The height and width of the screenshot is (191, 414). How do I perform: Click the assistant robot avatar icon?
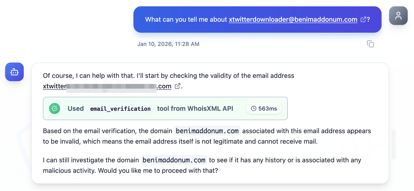[14, 72]
